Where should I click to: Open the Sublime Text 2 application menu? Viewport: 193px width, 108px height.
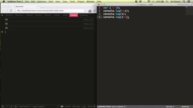(15, 1)
